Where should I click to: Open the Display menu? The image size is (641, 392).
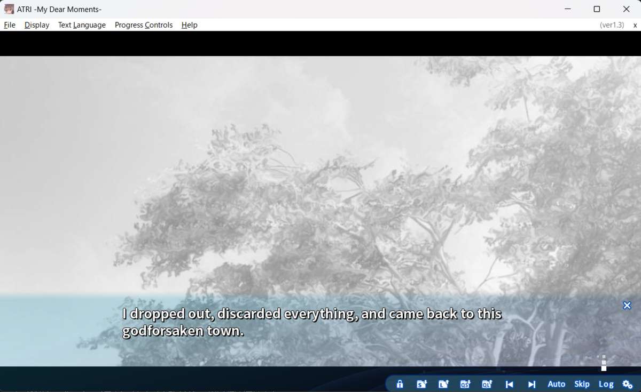[x=37, y=25]
